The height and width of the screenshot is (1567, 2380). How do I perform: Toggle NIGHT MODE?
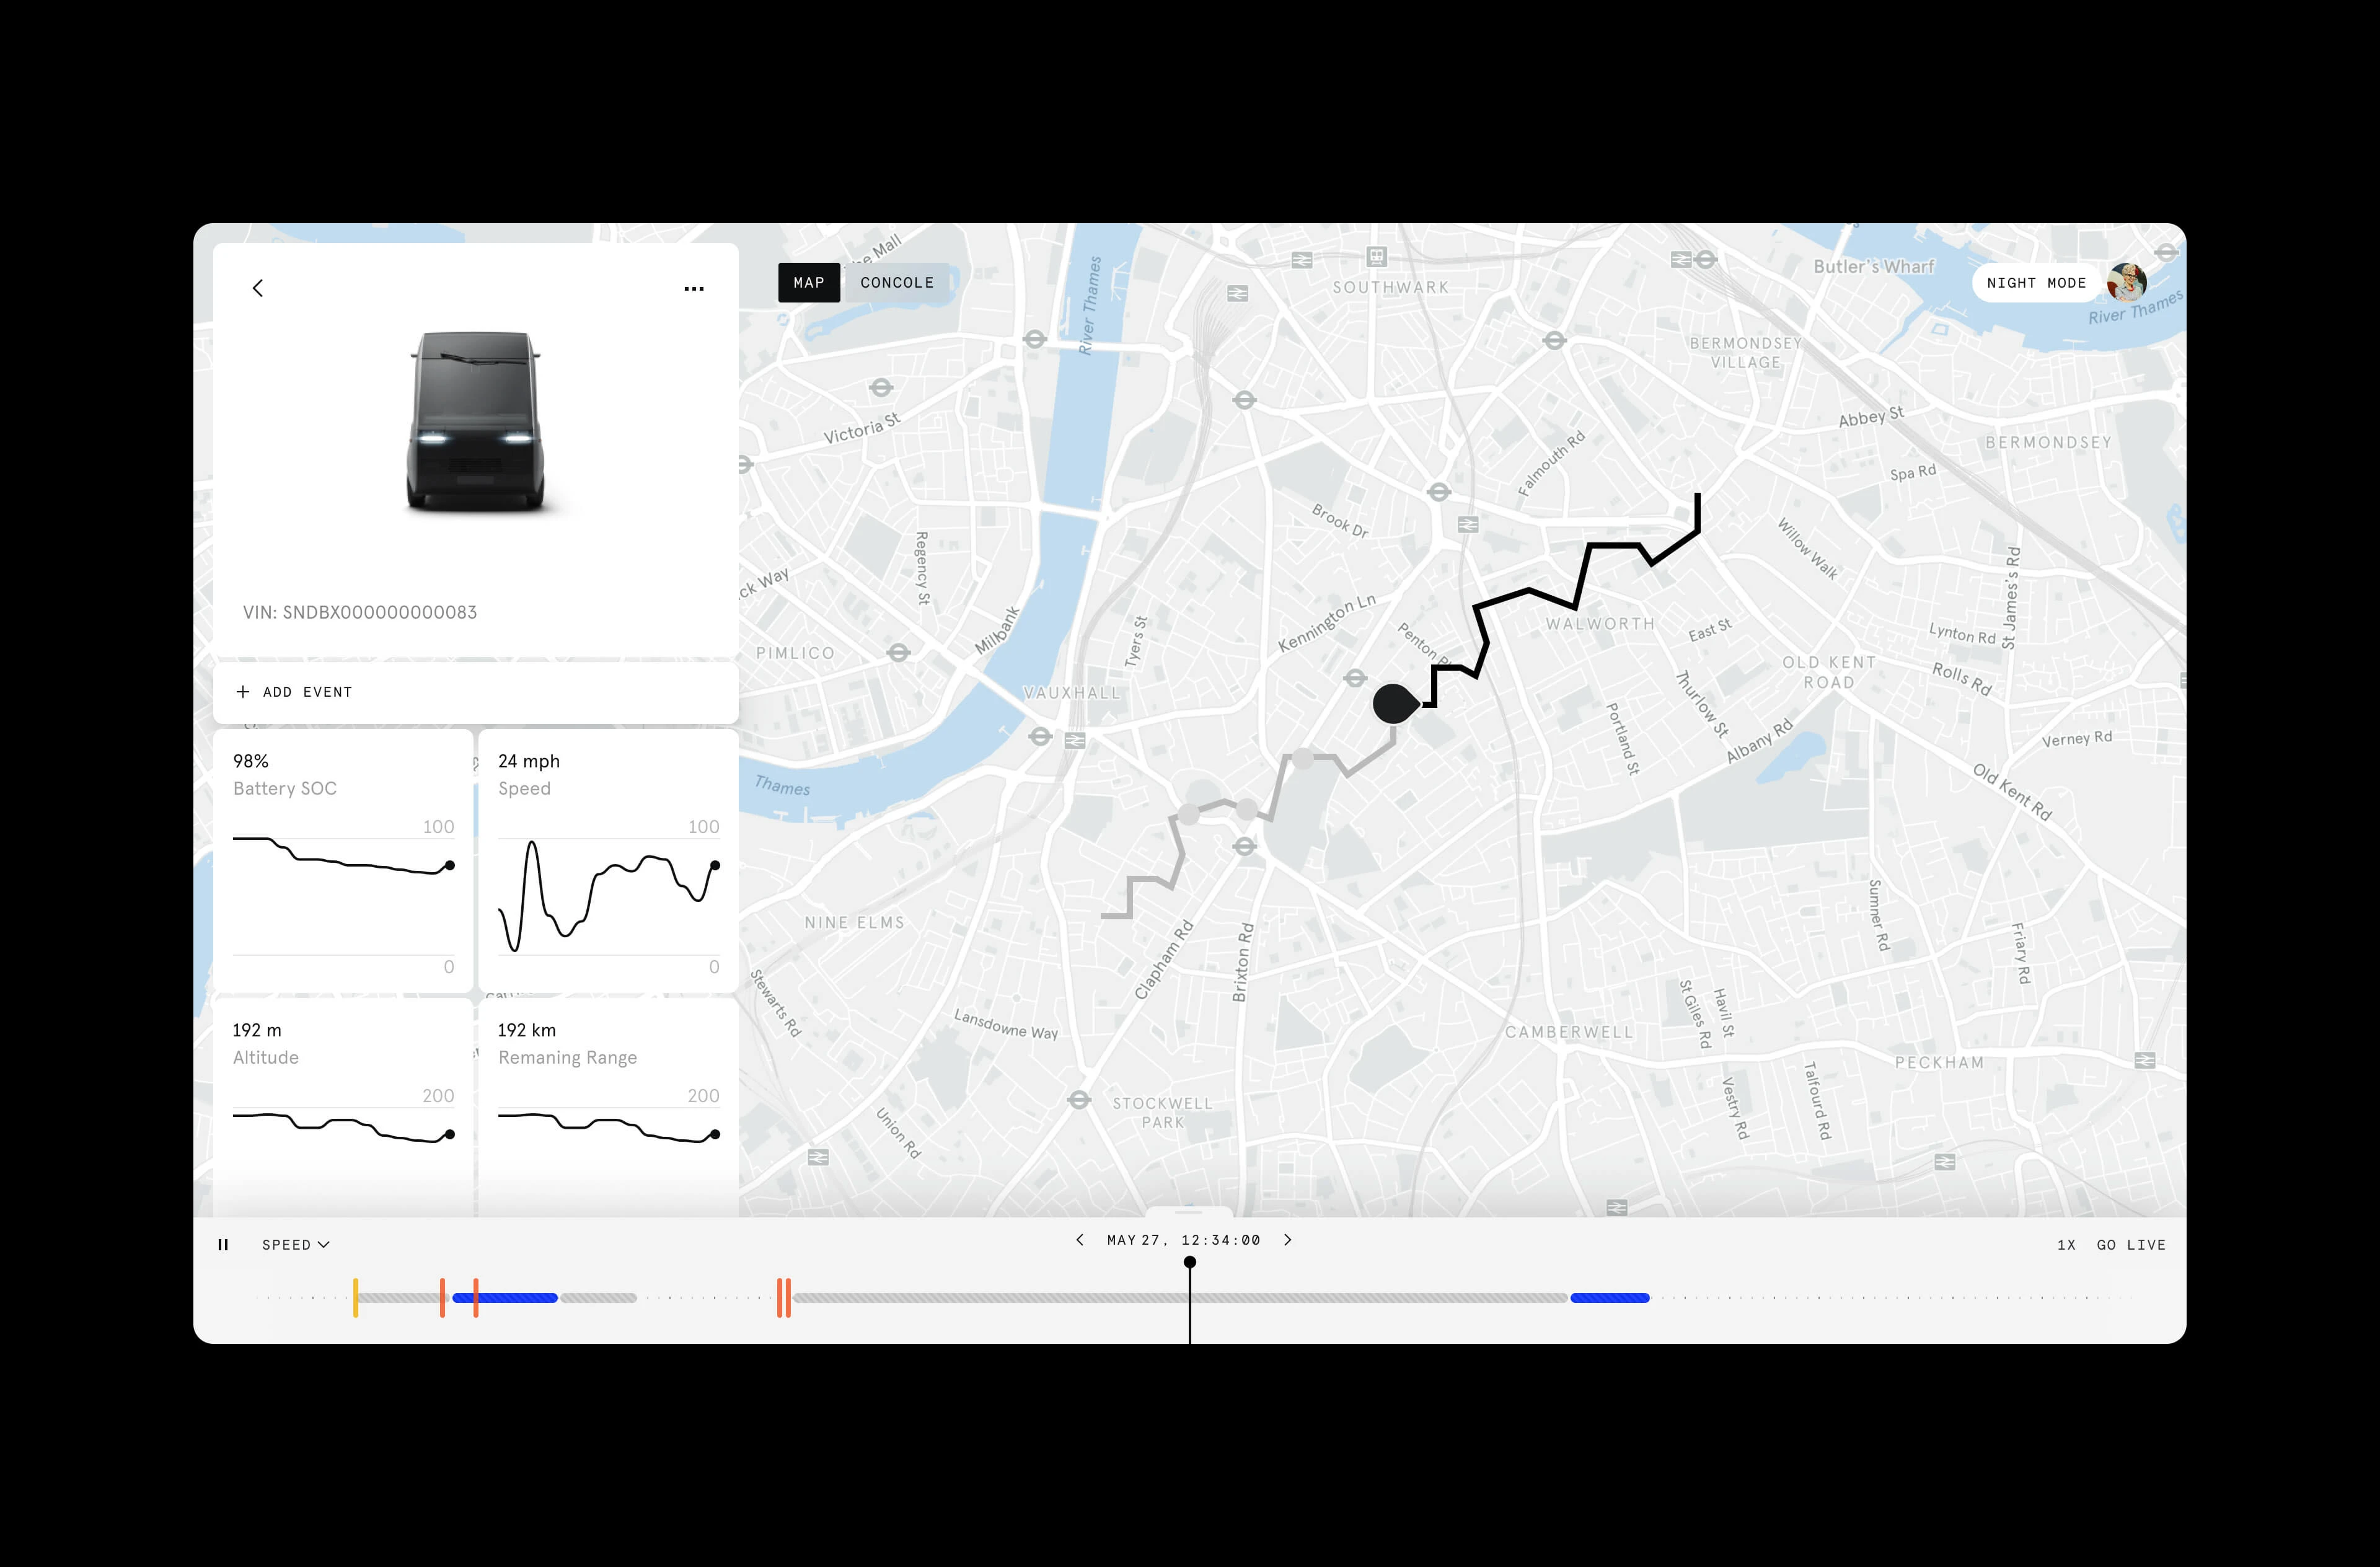2036,283
